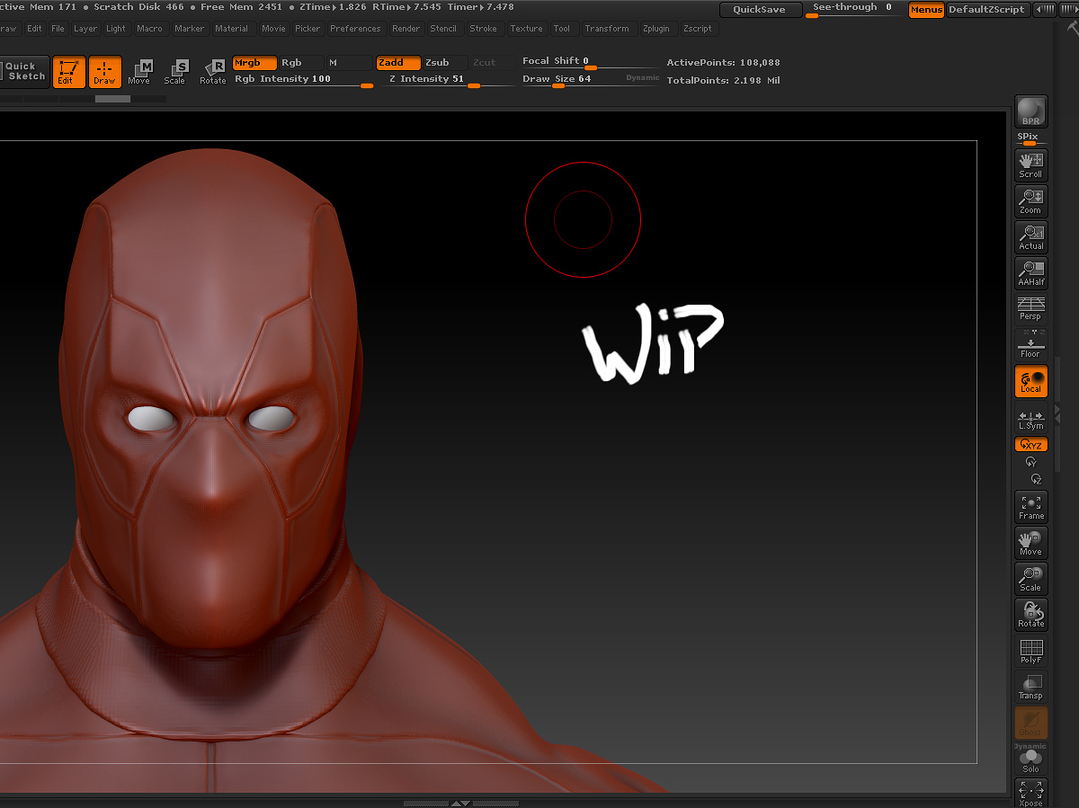The image size is (1079, 808).
Task: Open the Material menu
Action: tap(231, 29)
